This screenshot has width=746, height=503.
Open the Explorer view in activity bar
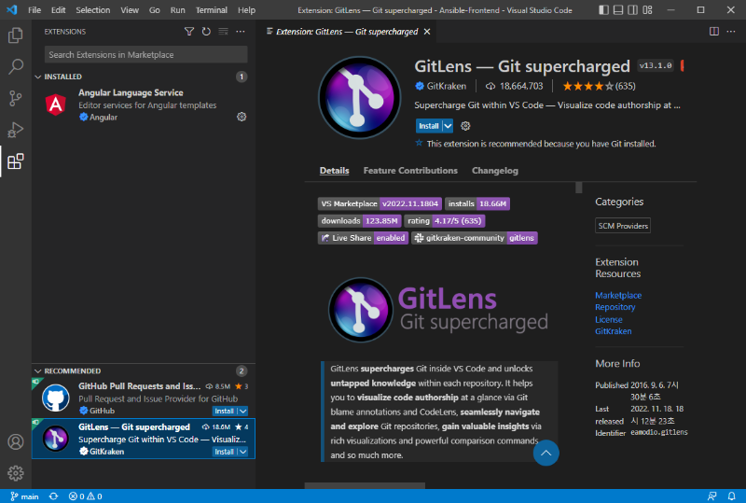(15, 35)
